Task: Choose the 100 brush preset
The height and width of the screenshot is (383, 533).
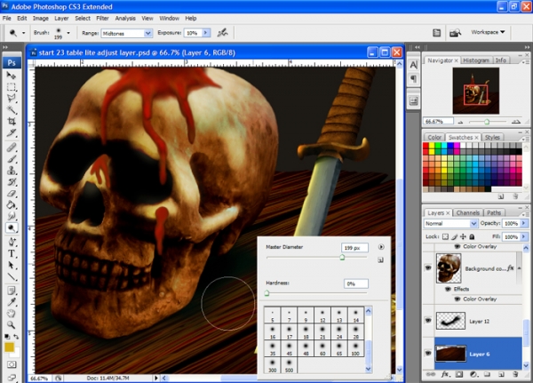Action: tap(355, 348)
